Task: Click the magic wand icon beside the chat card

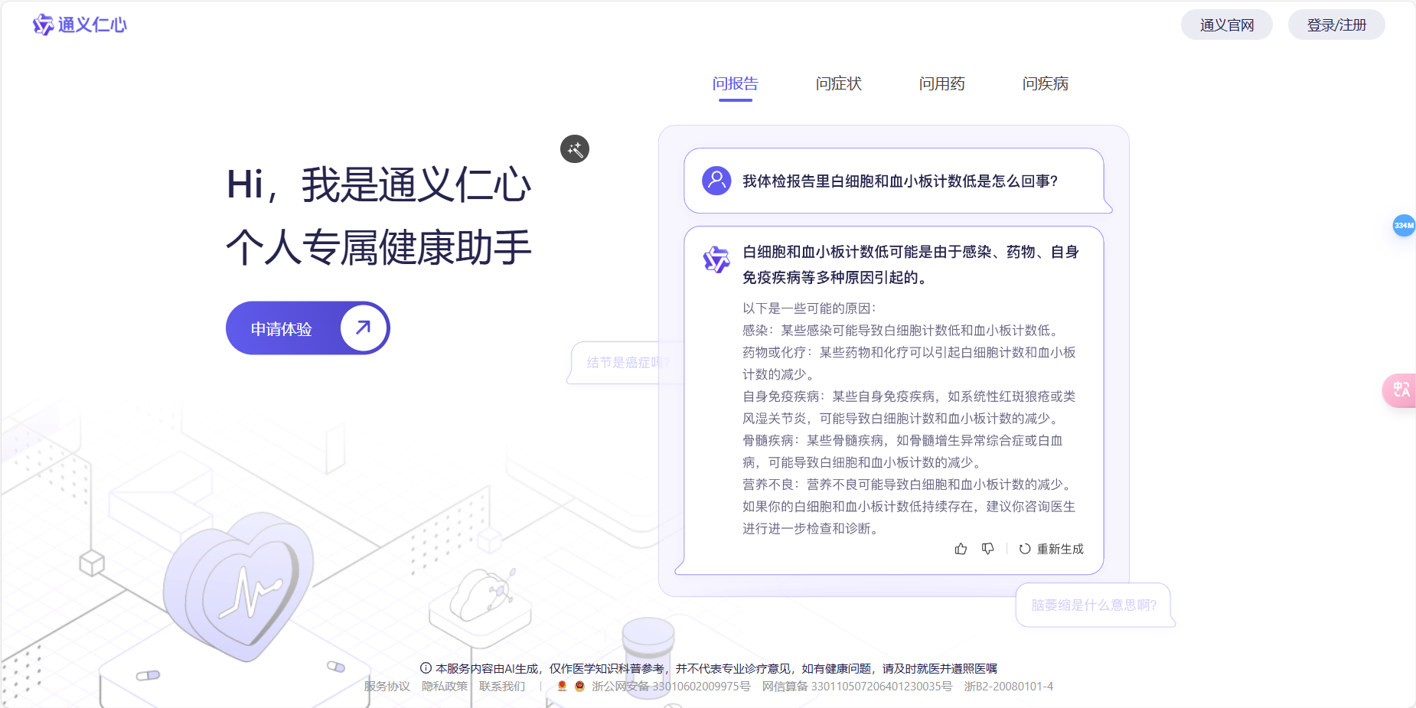Action: tap(575, 148)
